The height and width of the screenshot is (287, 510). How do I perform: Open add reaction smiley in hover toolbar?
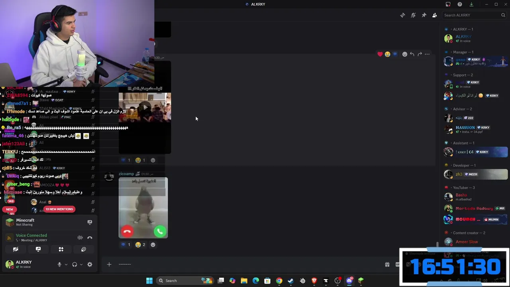pos(405,54)
